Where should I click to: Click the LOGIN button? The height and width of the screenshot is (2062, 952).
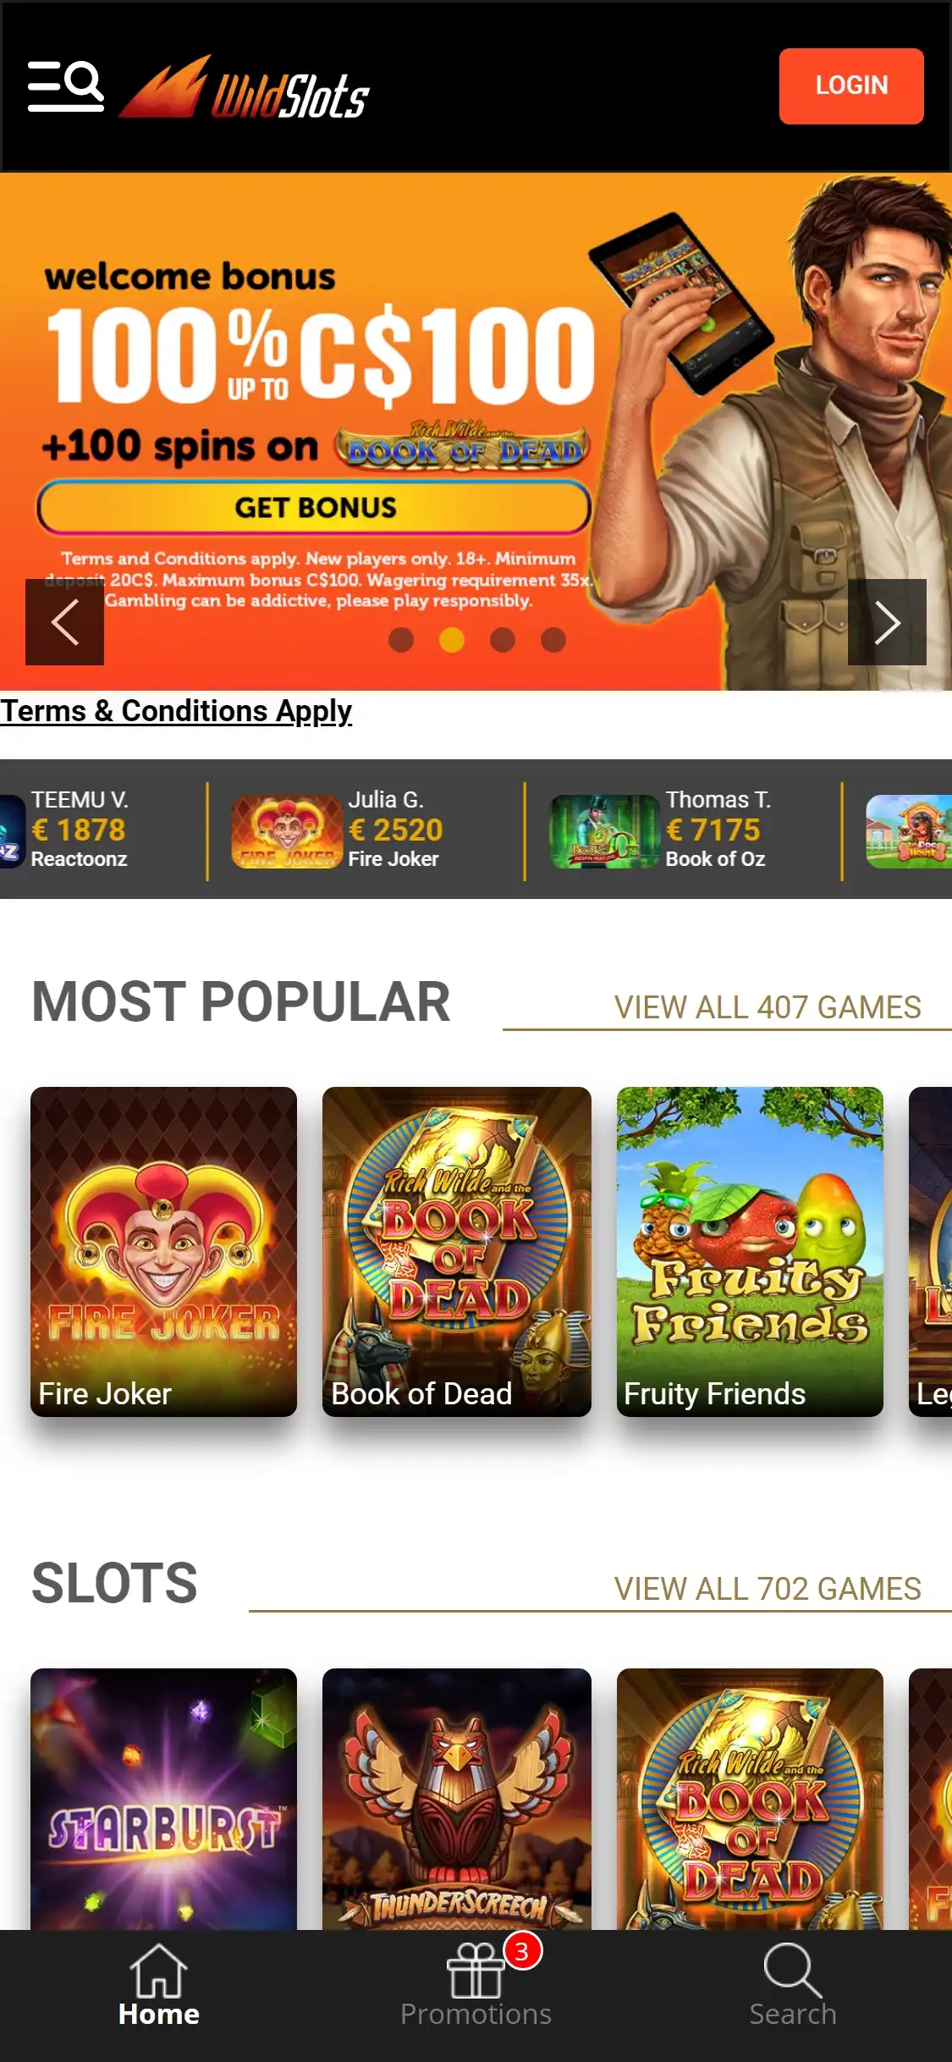point(851,85)
